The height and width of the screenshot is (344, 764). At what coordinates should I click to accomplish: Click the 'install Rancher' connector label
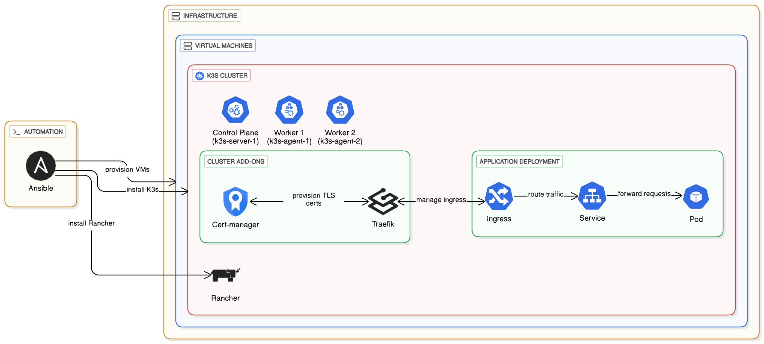[91, 223]
